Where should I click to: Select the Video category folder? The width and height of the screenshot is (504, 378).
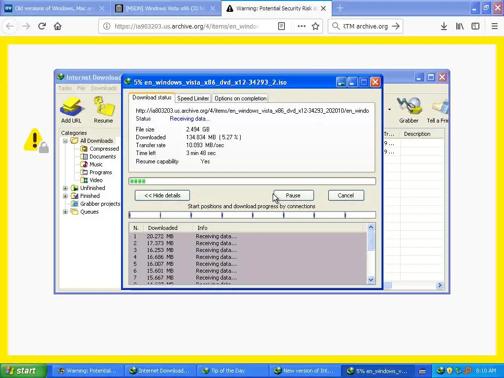92,180
